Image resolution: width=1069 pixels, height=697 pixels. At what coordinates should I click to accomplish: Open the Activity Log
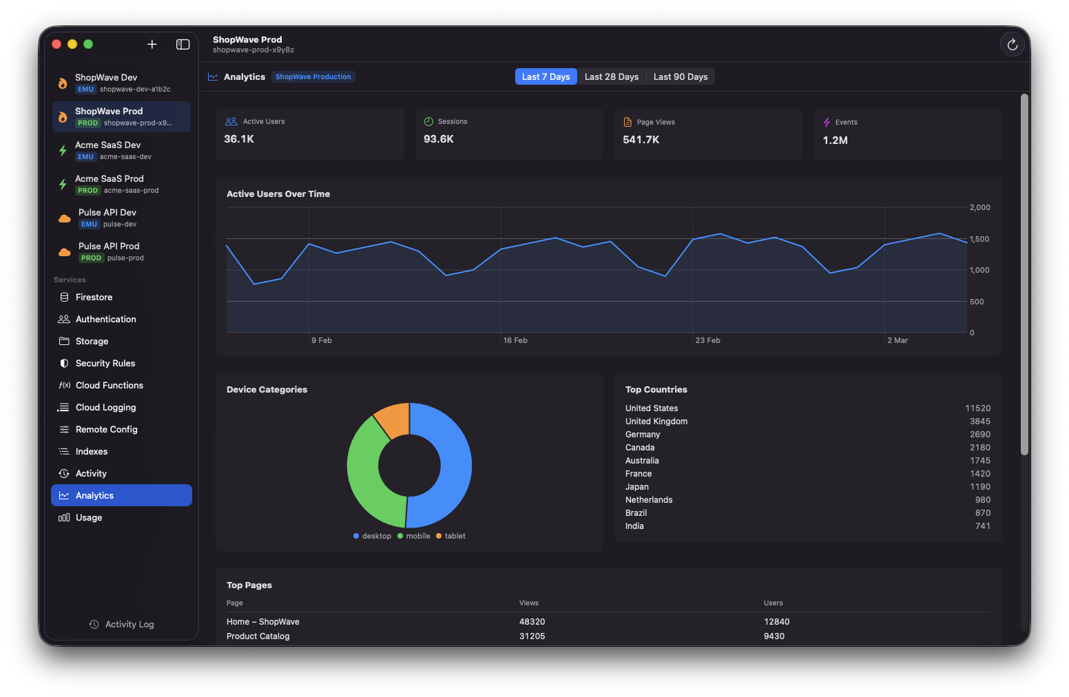(x=121, y=624)
